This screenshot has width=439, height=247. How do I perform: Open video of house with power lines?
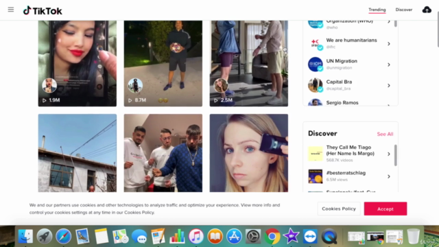click(78, 153)
